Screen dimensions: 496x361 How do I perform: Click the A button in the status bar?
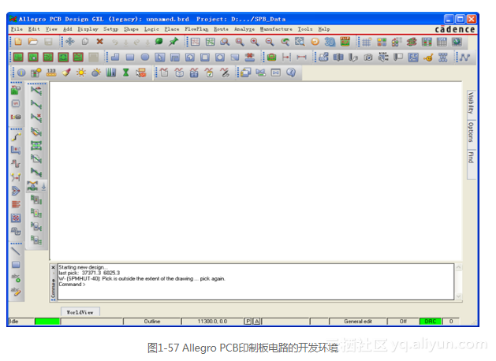(x=257, y=322)
